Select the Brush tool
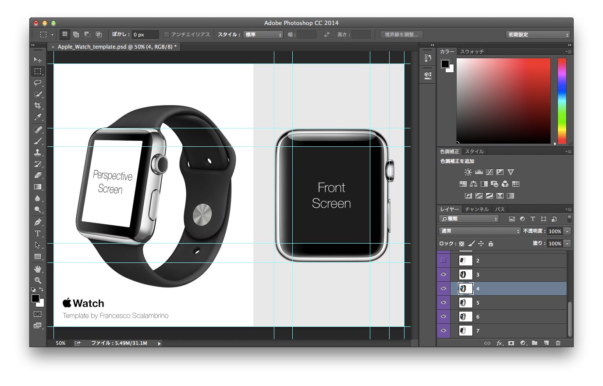Viewport: 603px width, 386px height. (x=38, y=141)
